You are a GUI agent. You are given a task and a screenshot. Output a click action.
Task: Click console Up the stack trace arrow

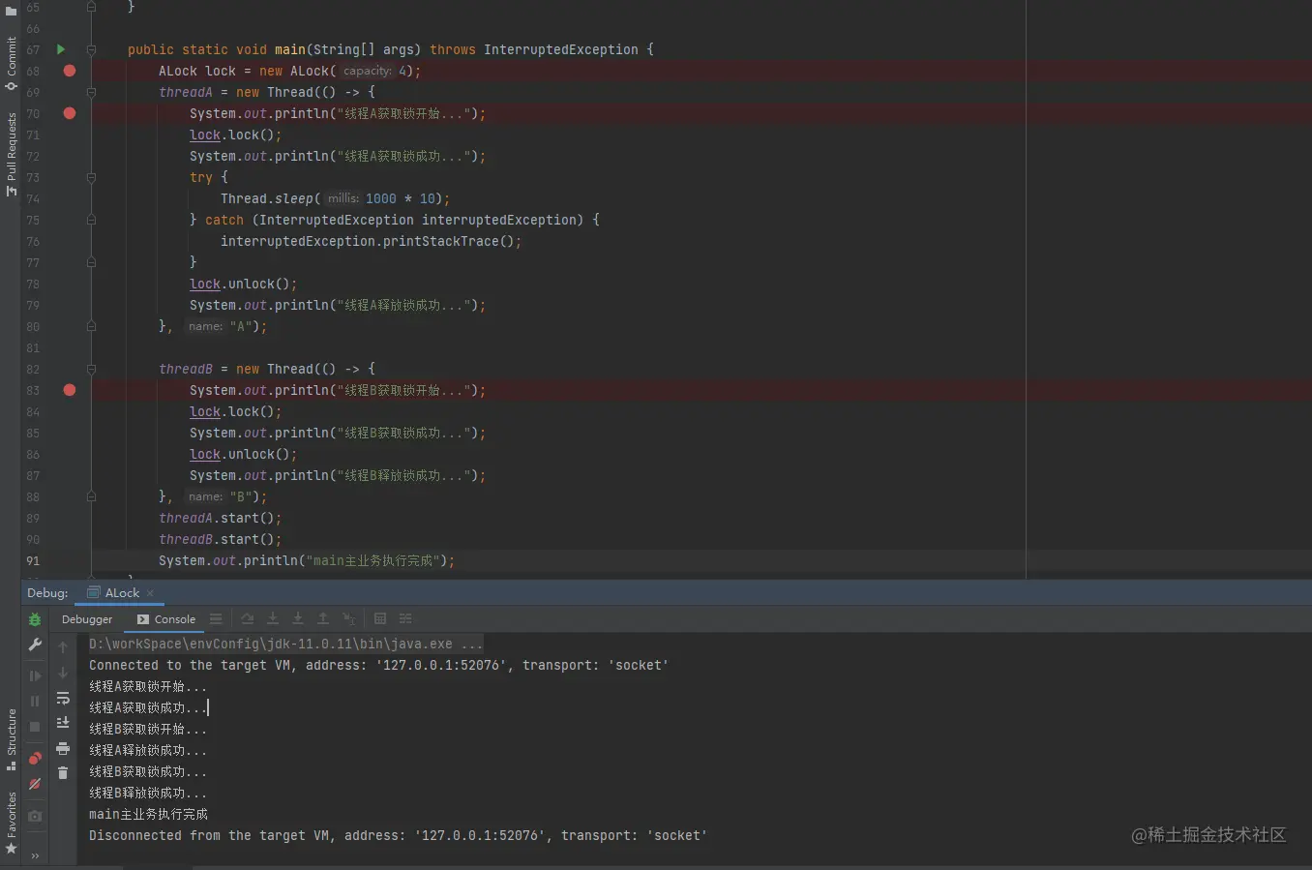click(63, 646)
